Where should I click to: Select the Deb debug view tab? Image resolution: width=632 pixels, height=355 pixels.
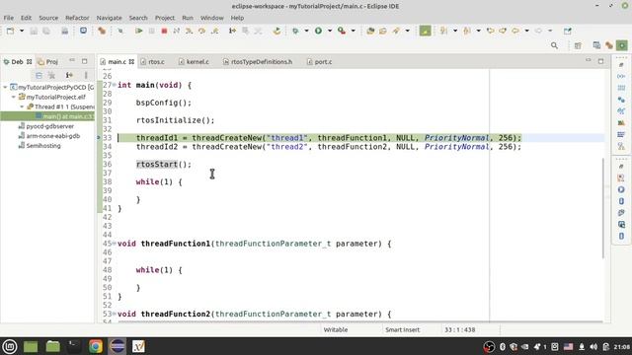click(17, 61)
